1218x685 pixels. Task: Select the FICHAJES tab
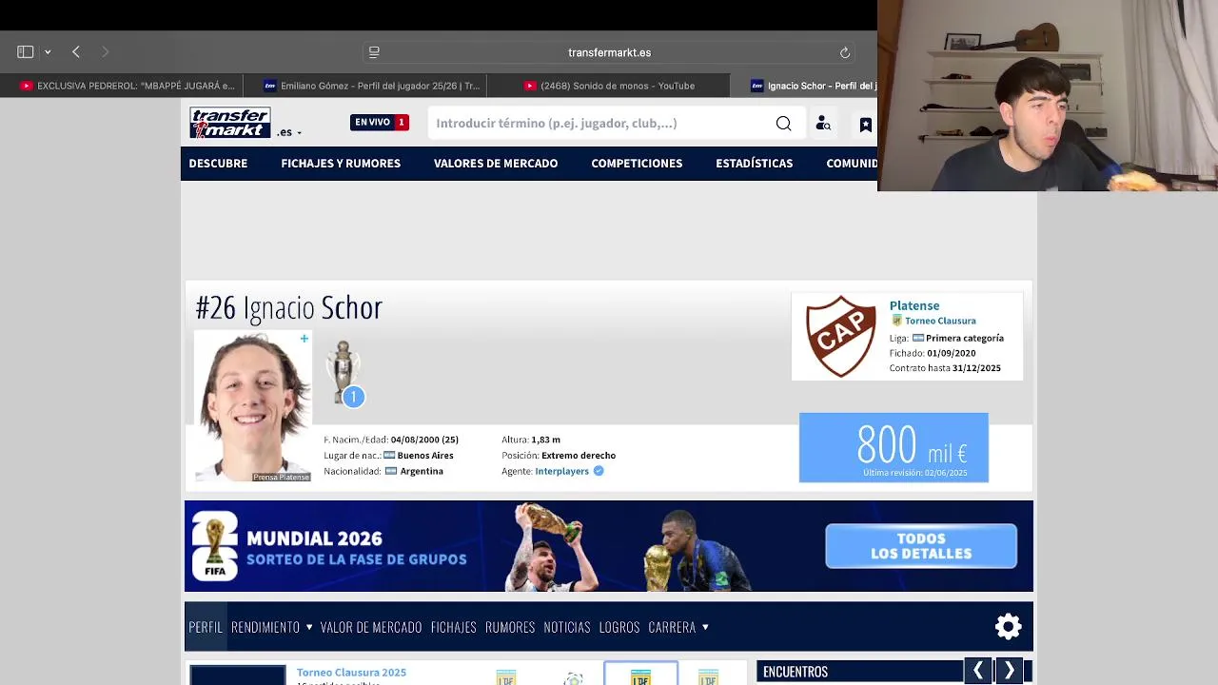(x=453, y=627)
